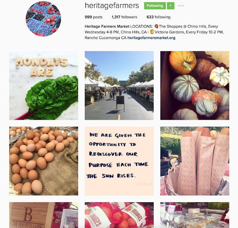Screen dimensions: 238x228
Task: Visit the heritagefarmersmarket.org link
Action: [x=151, y=38]
